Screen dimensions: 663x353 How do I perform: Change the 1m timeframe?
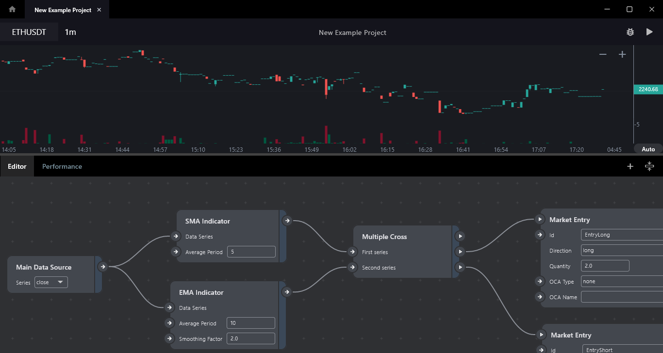70,32
